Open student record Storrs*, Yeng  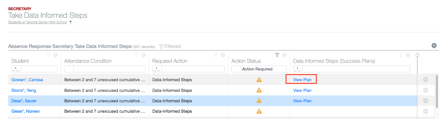click(x=24, y=90)
